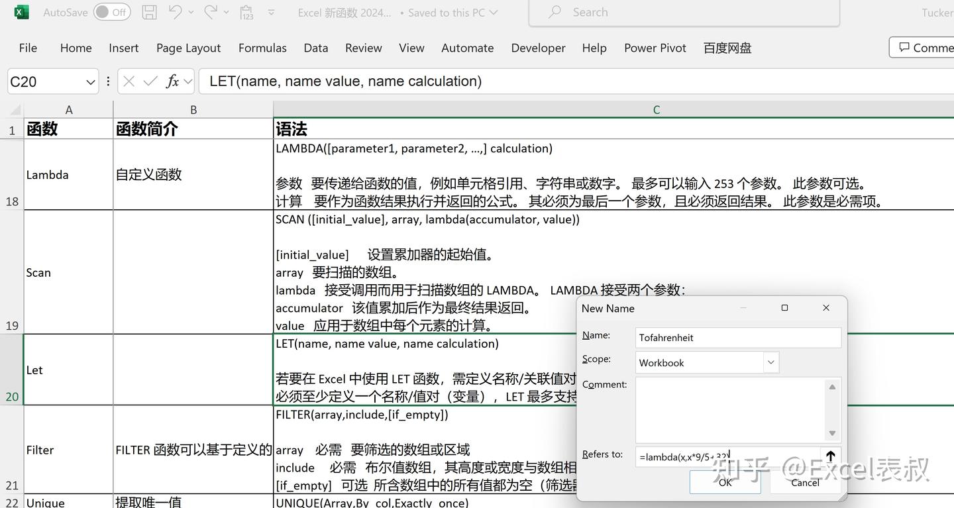Confirm the new name with OK
This screenshot has width=954, height=508.
coord(725,483)
